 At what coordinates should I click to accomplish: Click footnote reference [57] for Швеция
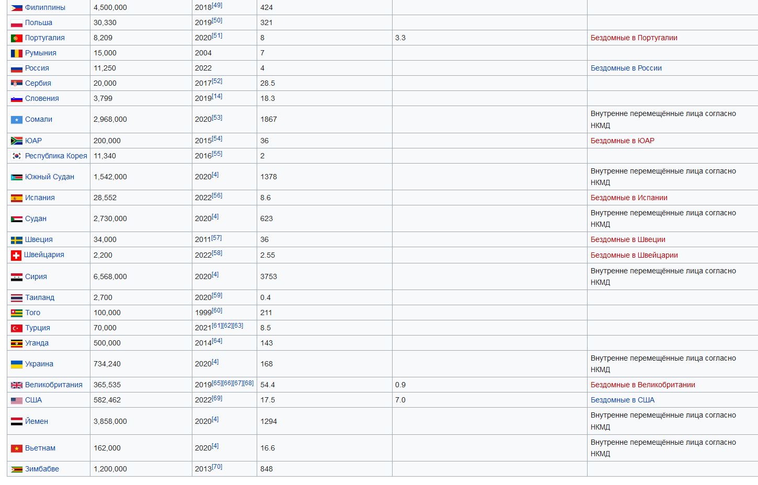(x=216, y=238)
